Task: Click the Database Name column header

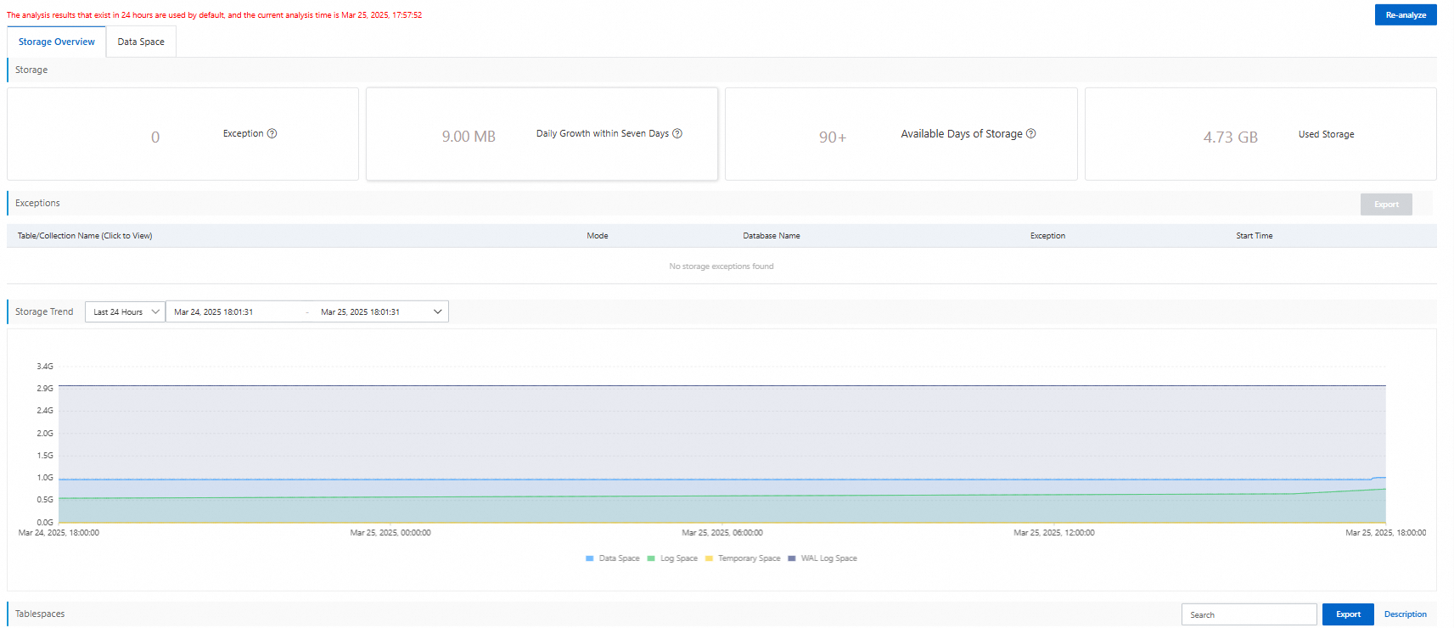Action: point(772,236)
